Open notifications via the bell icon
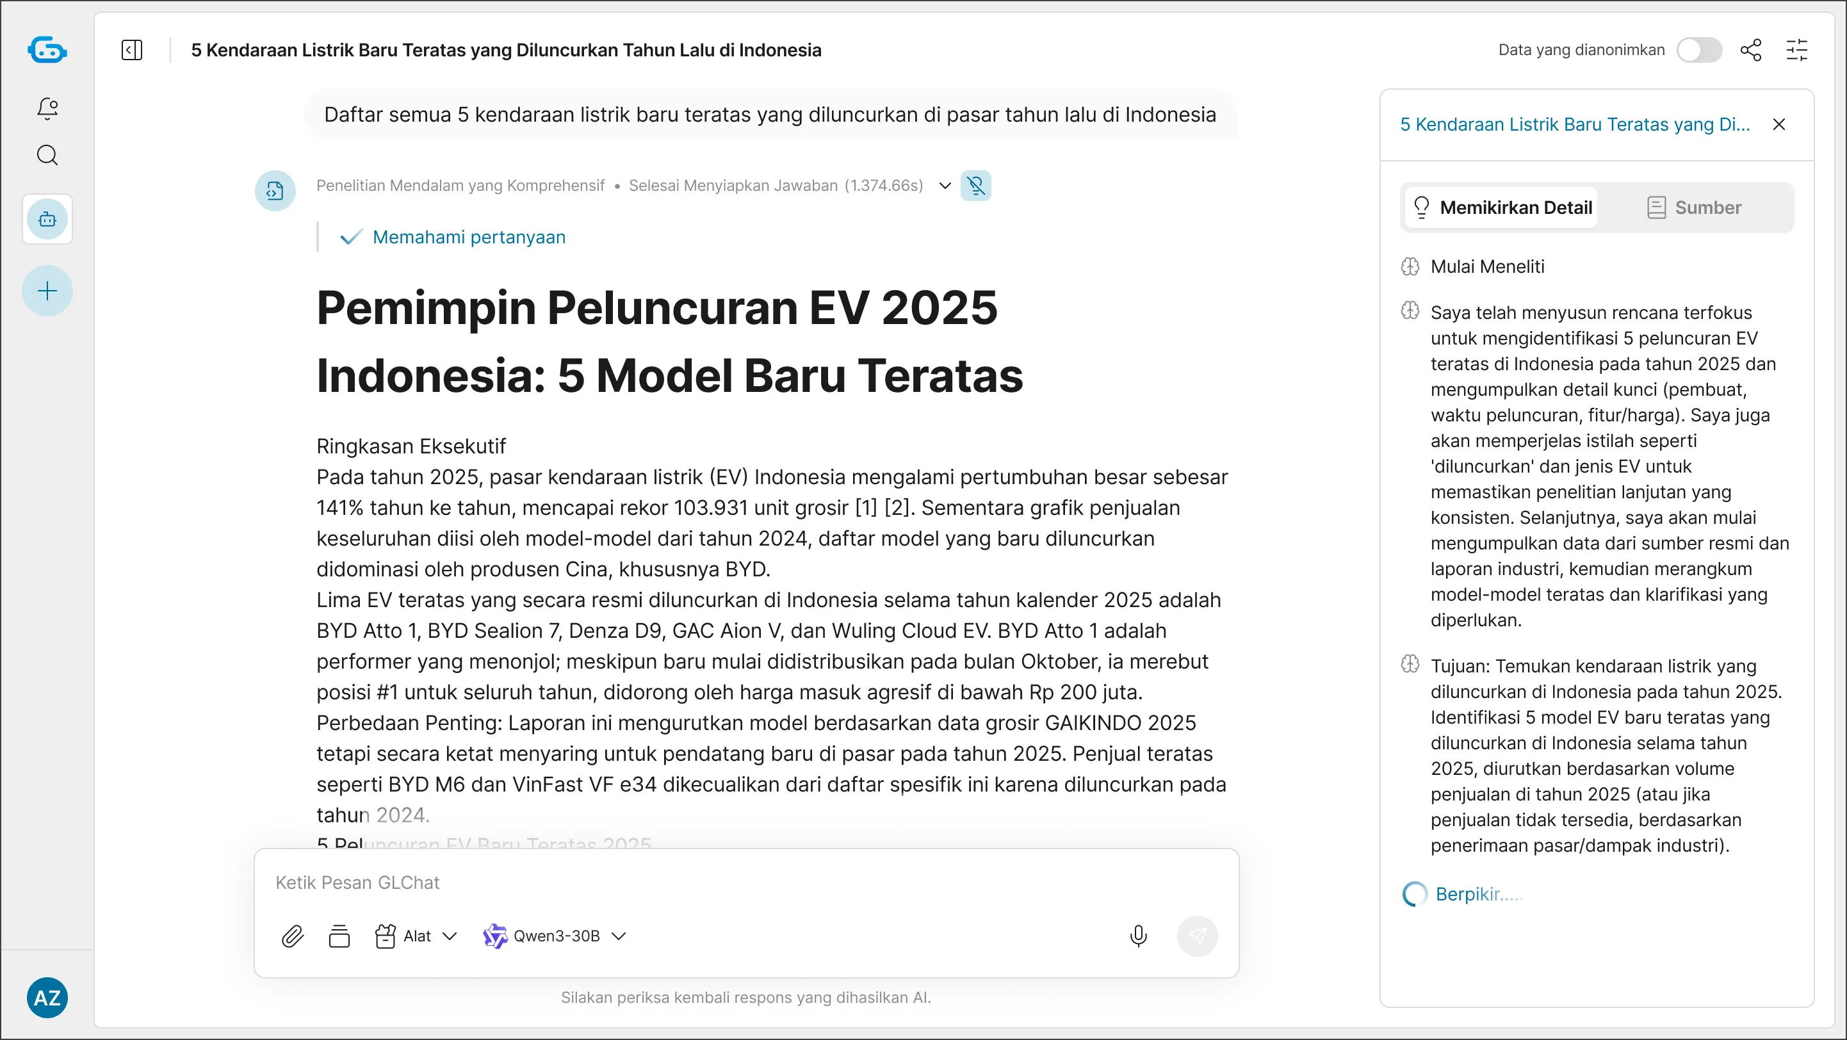This screenshot has height=1040, width=1847. pyautogui.click(x=47, y=108)
